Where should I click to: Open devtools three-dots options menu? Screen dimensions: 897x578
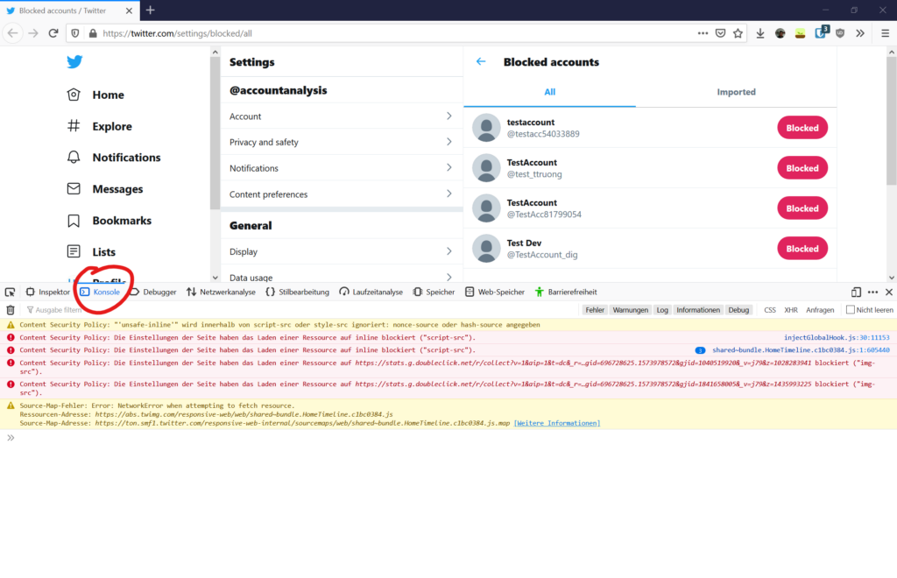872,293
